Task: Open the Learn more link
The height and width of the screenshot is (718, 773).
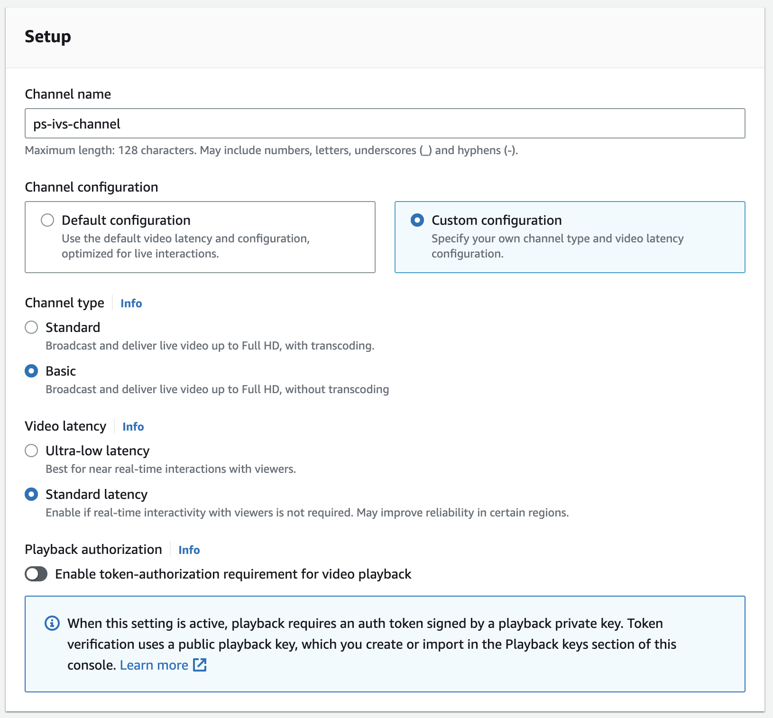Action: [x=154, y=665]
